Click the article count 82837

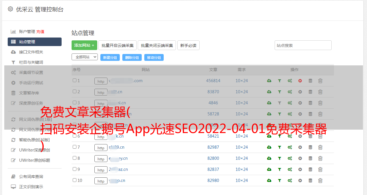click(213, 169)
